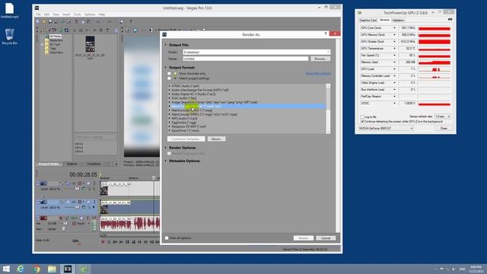Viewport: 487px width, 274px height.
Task: Check the Show favorites only checkbox
Action: (169, 74)
